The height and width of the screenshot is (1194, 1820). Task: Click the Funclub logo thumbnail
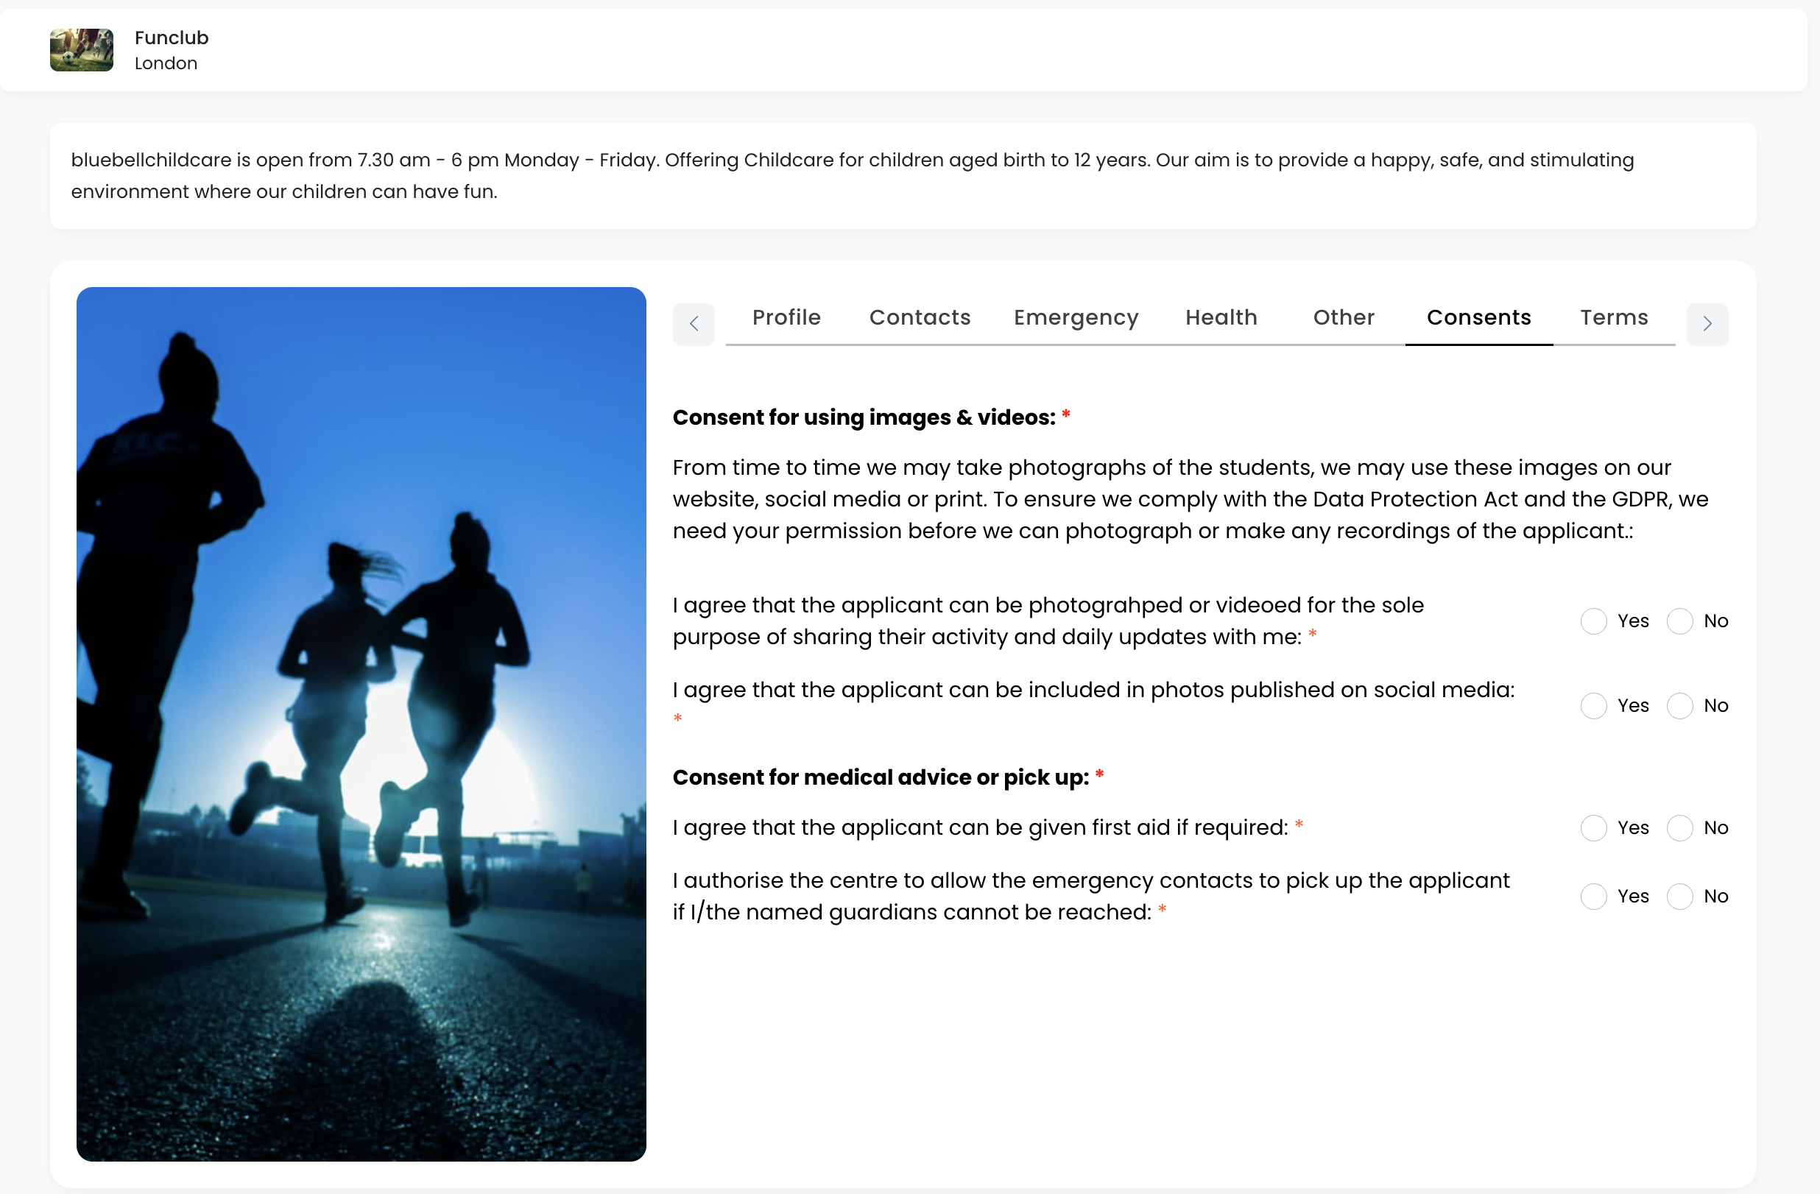81,49
